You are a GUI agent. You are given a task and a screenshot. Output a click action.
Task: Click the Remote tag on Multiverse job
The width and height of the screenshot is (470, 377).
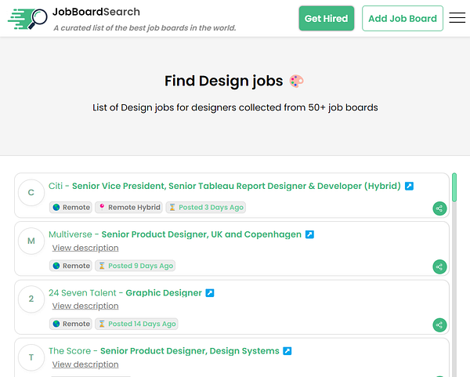click(x=70, y=266)
